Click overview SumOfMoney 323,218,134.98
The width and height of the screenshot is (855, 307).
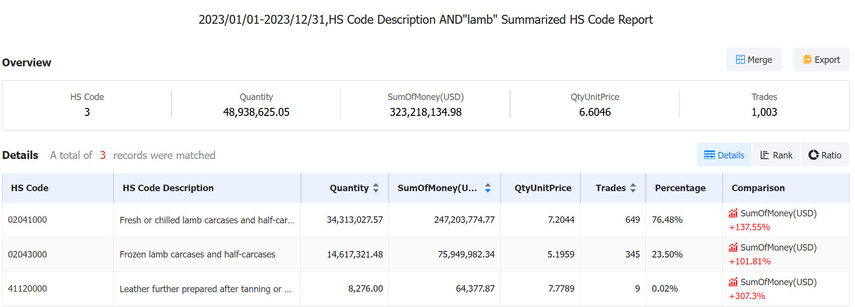[426, 112]
